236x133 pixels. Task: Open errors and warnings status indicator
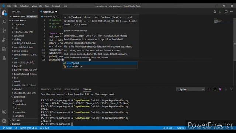point(44,128)
